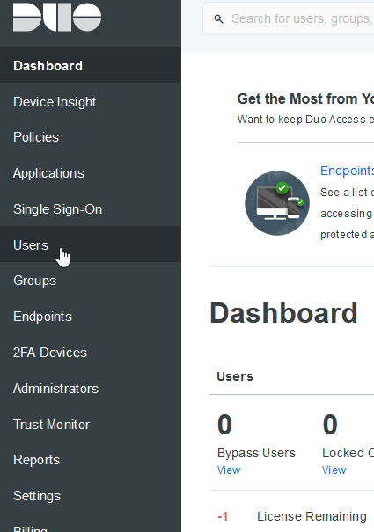Open Reports in the sidebar
The width and height of the screenshot is (374, 532).
[91, 460]
